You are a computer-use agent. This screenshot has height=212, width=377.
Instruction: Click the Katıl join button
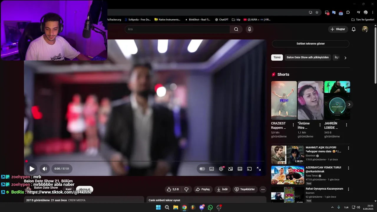point(69,189)
